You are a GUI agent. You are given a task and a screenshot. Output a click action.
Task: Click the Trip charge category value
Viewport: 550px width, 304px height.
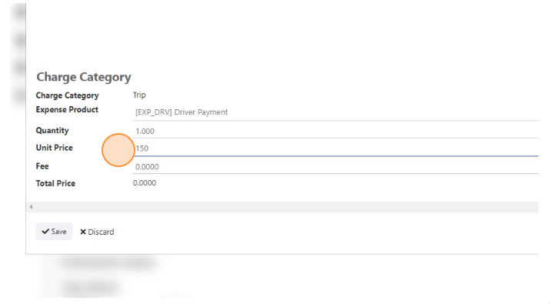(139, 95)
